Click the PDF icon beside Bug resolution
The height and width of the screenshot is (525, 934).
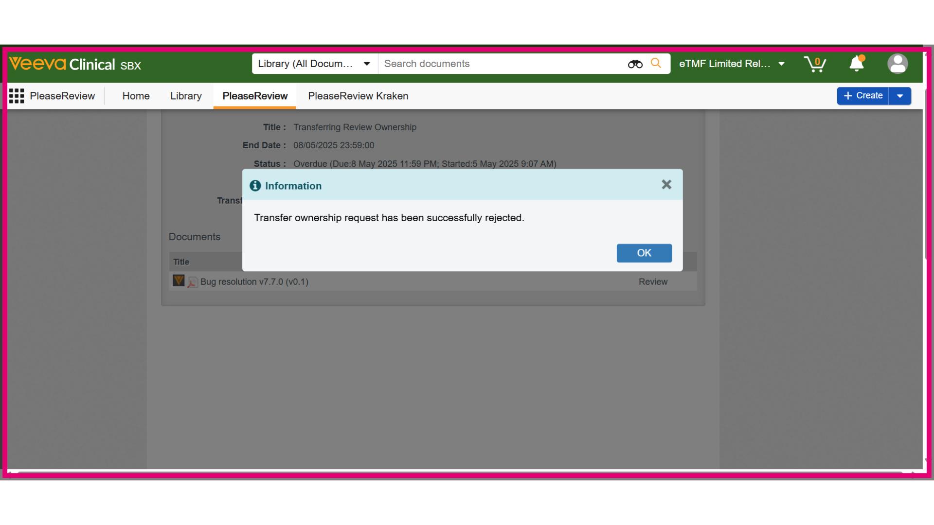click(x=193, y=282)
